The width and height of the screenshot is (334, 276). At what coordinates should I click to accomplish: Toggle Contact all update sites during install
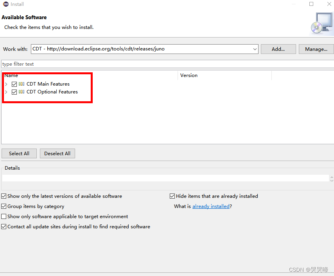4,226
